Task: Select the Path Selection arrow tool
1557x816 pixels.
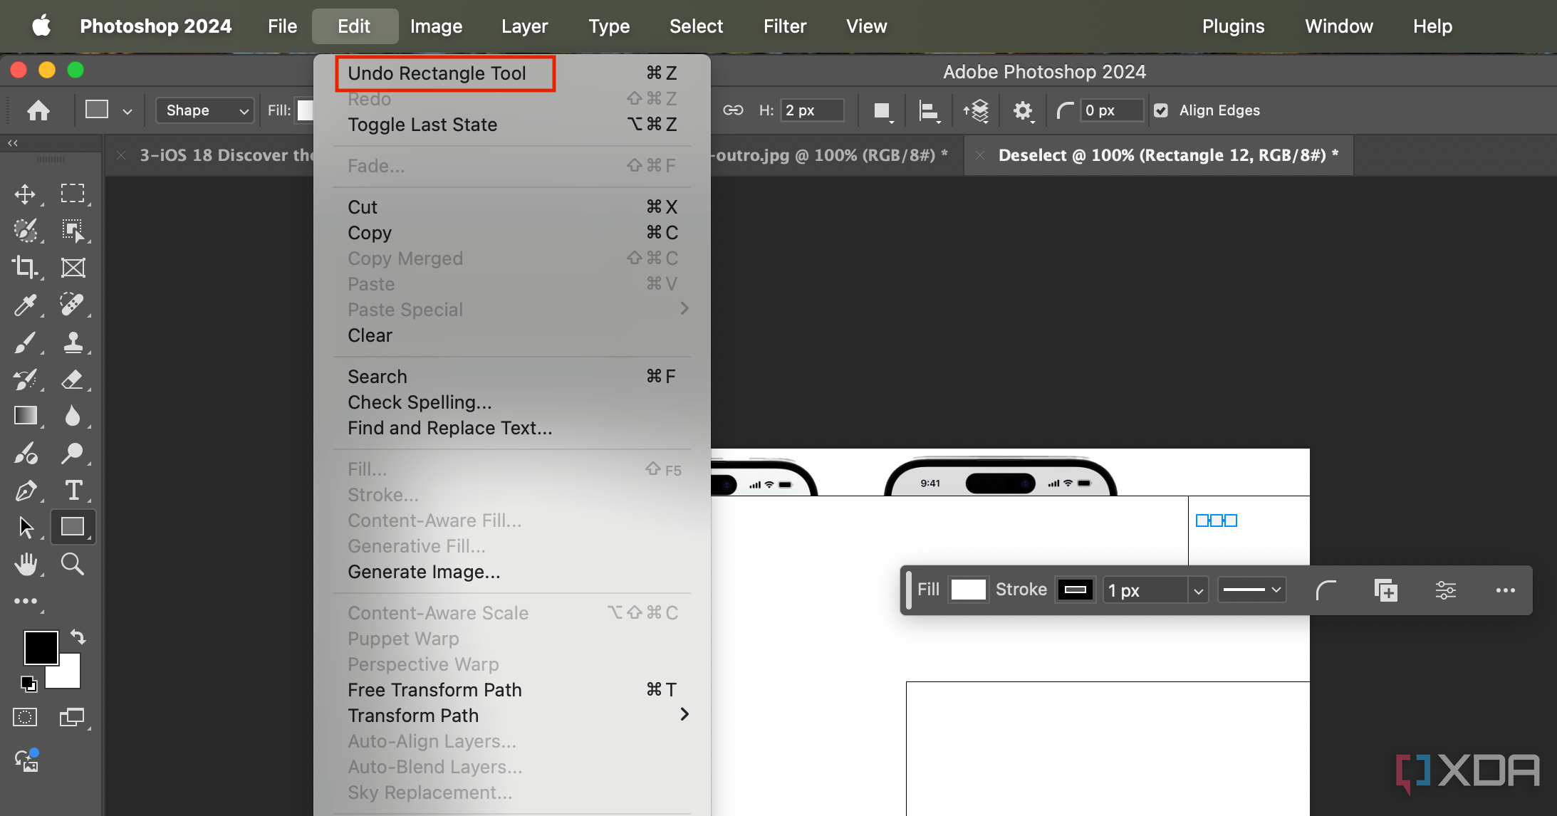Action: 26,527
